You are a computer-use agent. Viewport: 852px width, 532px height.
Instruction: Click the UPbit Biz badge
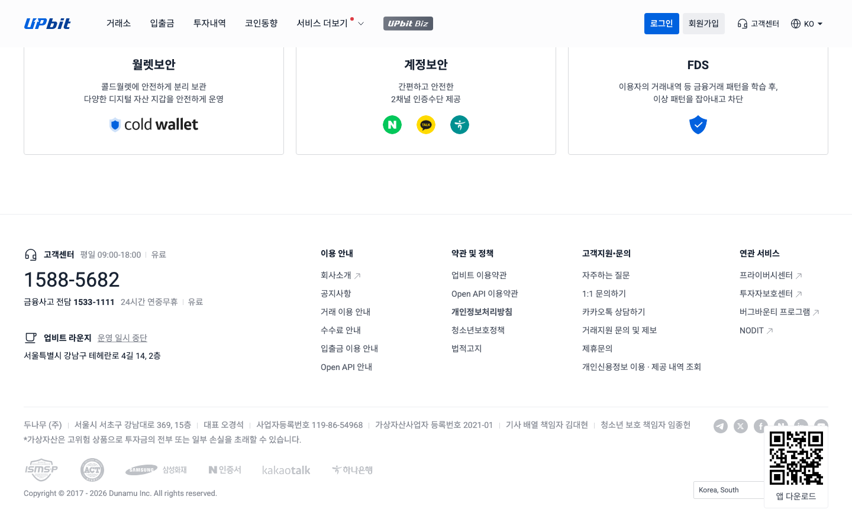(x=408, y=24)
